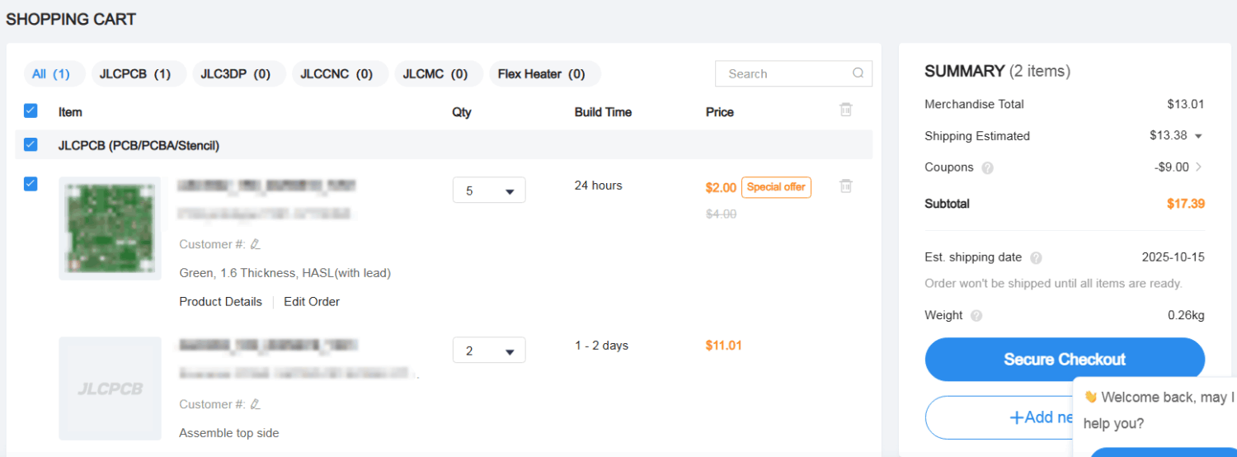Screen dimensions: 1237x457
Task: Delete the first PCB item via trash icon
Action: 845,186
